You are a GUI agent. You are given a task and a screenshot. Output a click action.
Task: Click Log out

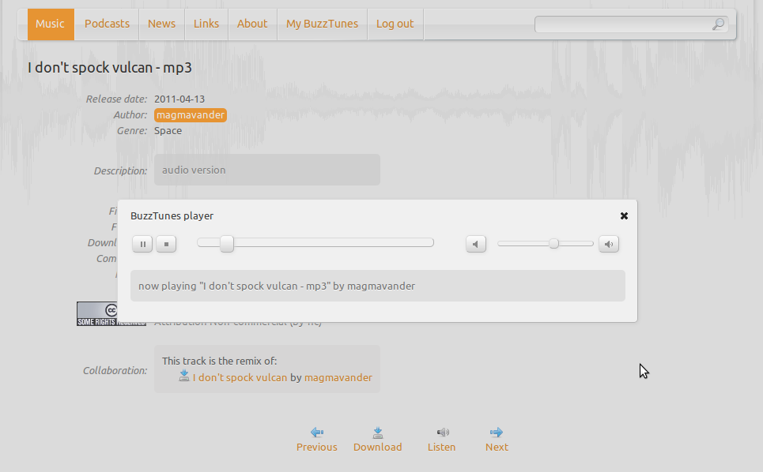point(395,24)
